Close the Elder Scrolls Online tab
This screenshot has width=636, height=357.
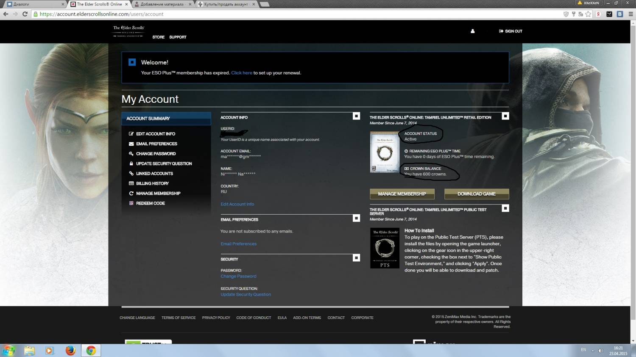pos(126,4)
